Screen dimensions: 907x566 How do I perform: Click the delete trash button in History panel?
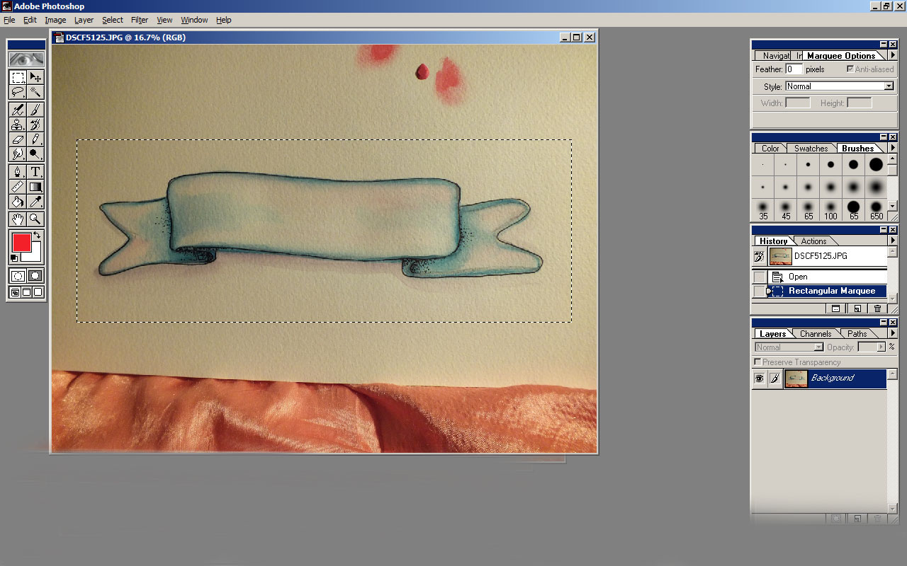877,308
